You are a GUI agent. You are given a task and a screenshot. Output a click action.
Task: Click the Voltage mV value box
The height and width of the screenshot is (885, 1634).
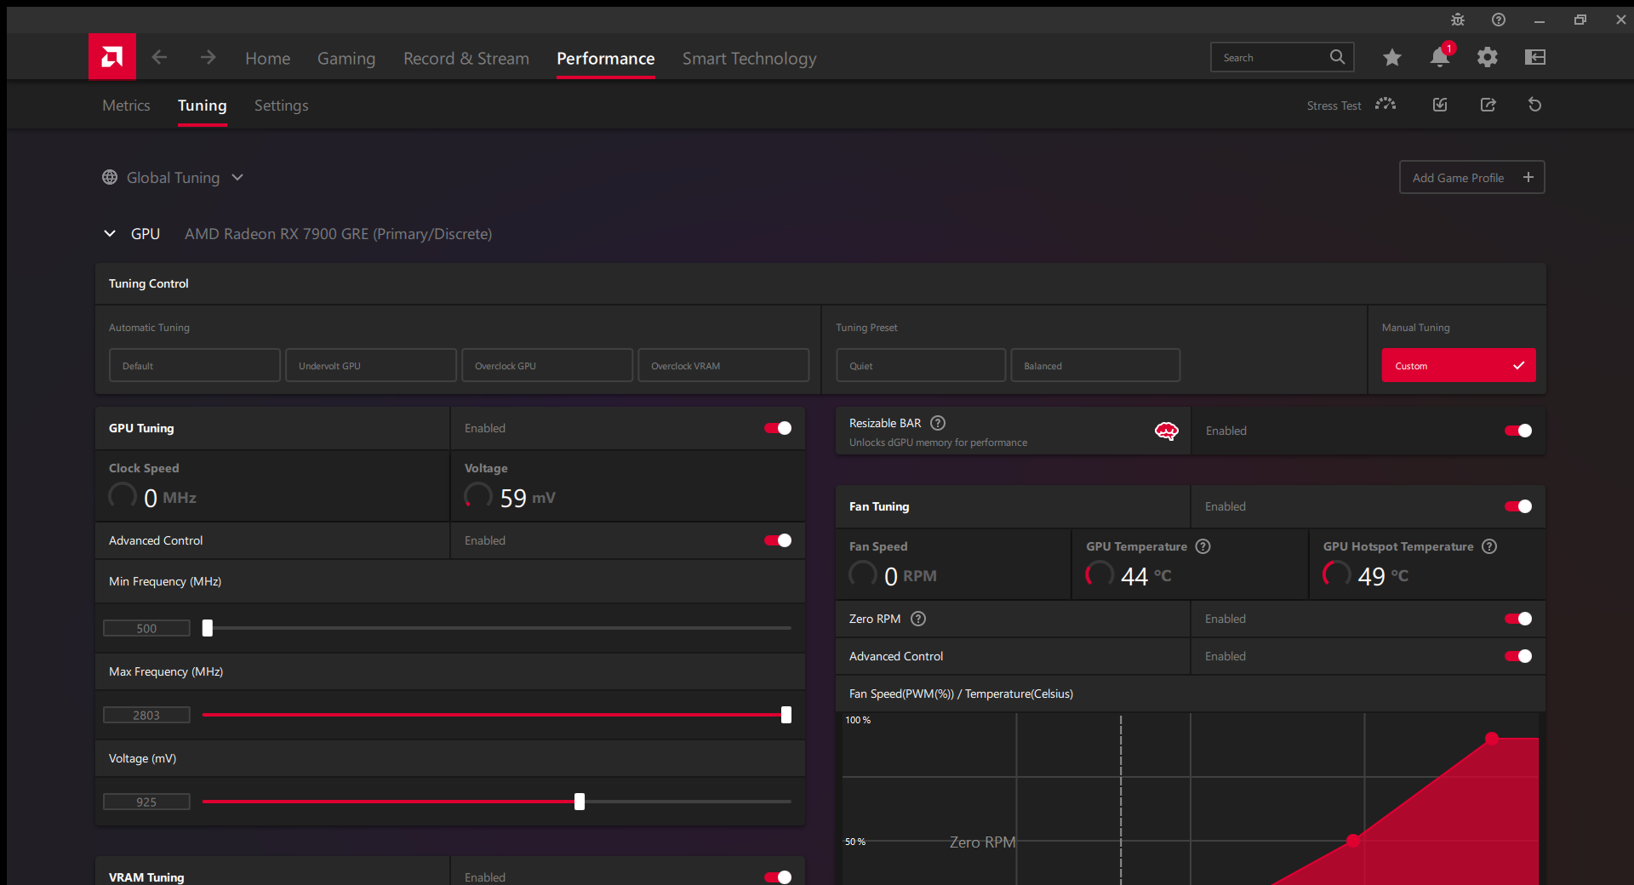click(x=146, y=802)
